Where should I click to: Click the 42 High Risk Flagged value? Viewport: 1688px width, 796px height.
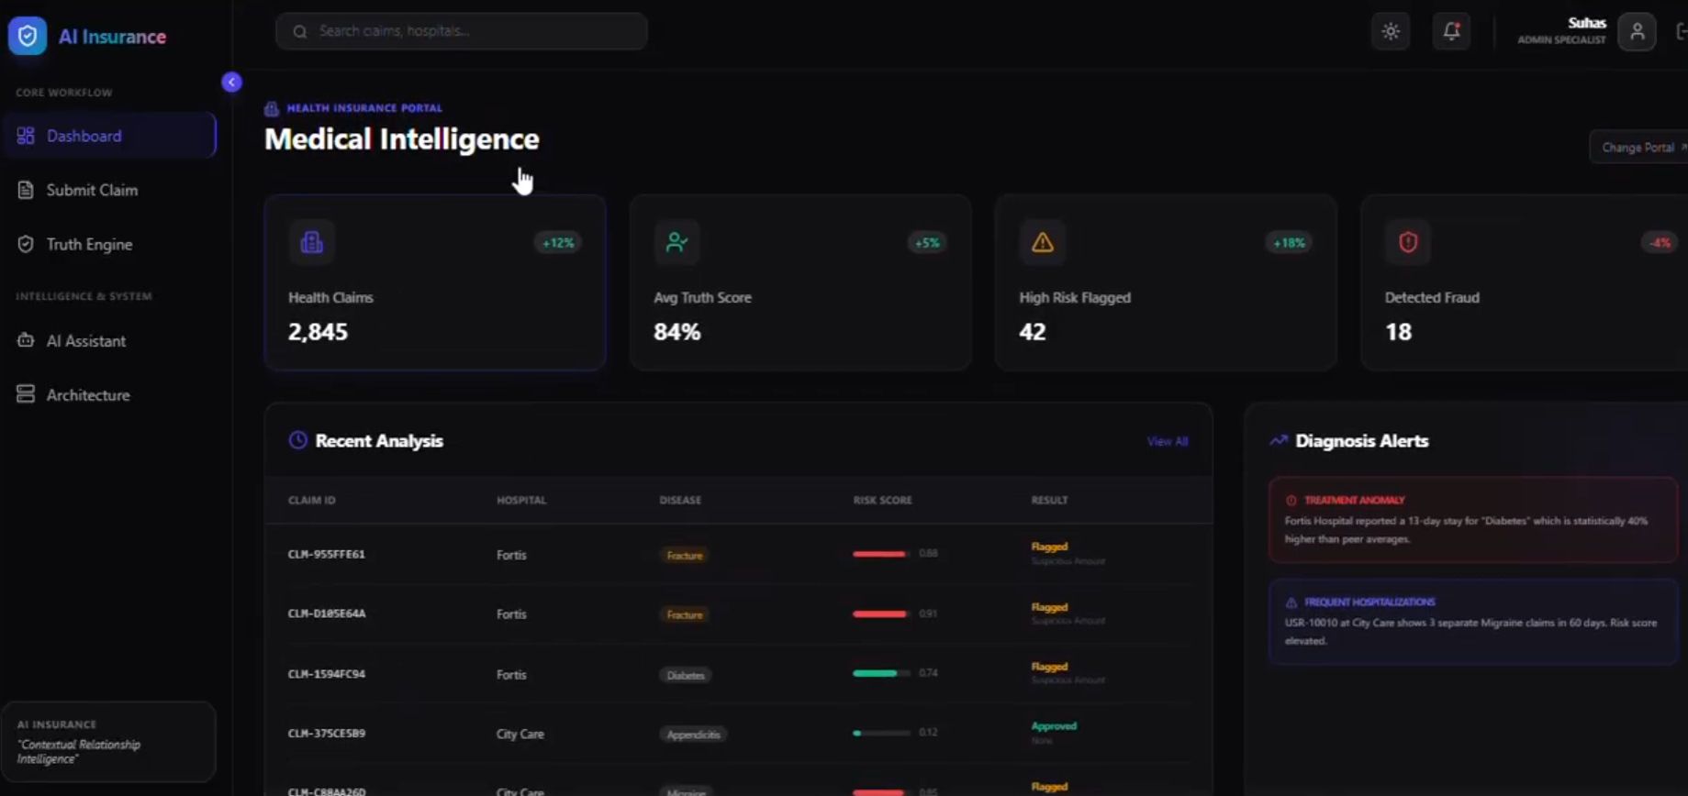tap(1033, 332)
